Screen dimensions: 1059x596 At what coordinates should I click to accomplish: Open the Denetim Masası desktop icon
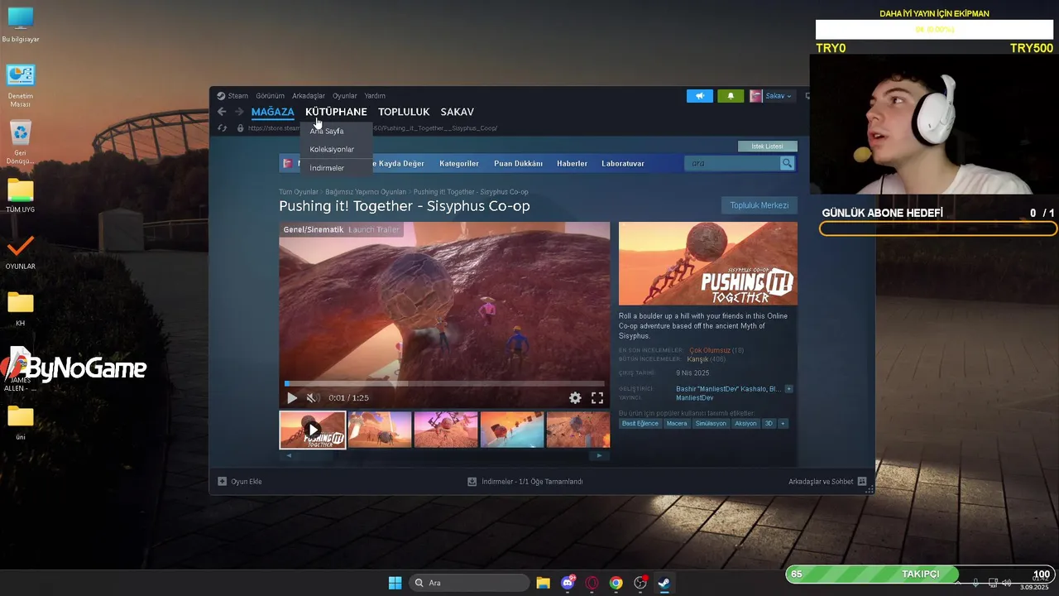pyautogui.click(x=21, y=85)
